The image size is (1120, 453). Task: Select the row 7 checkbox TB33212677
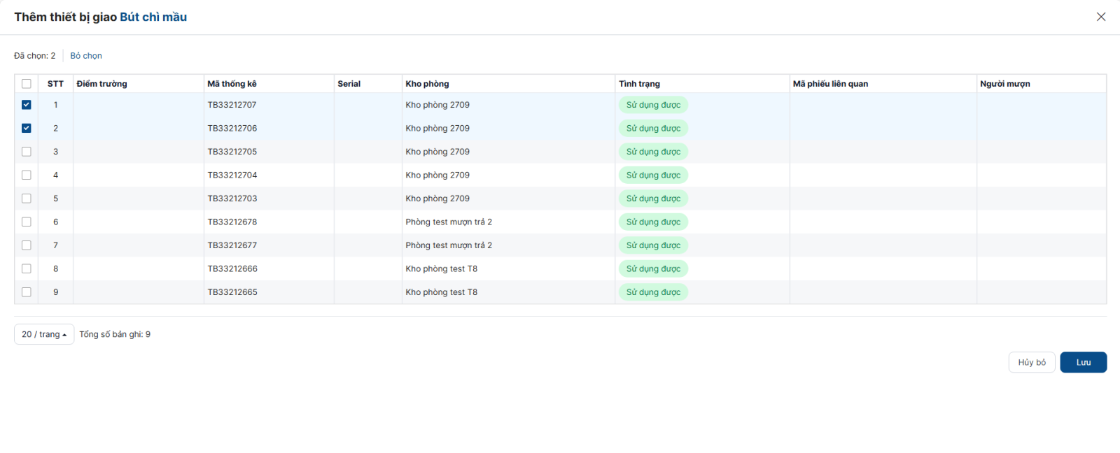pos(27,245)
